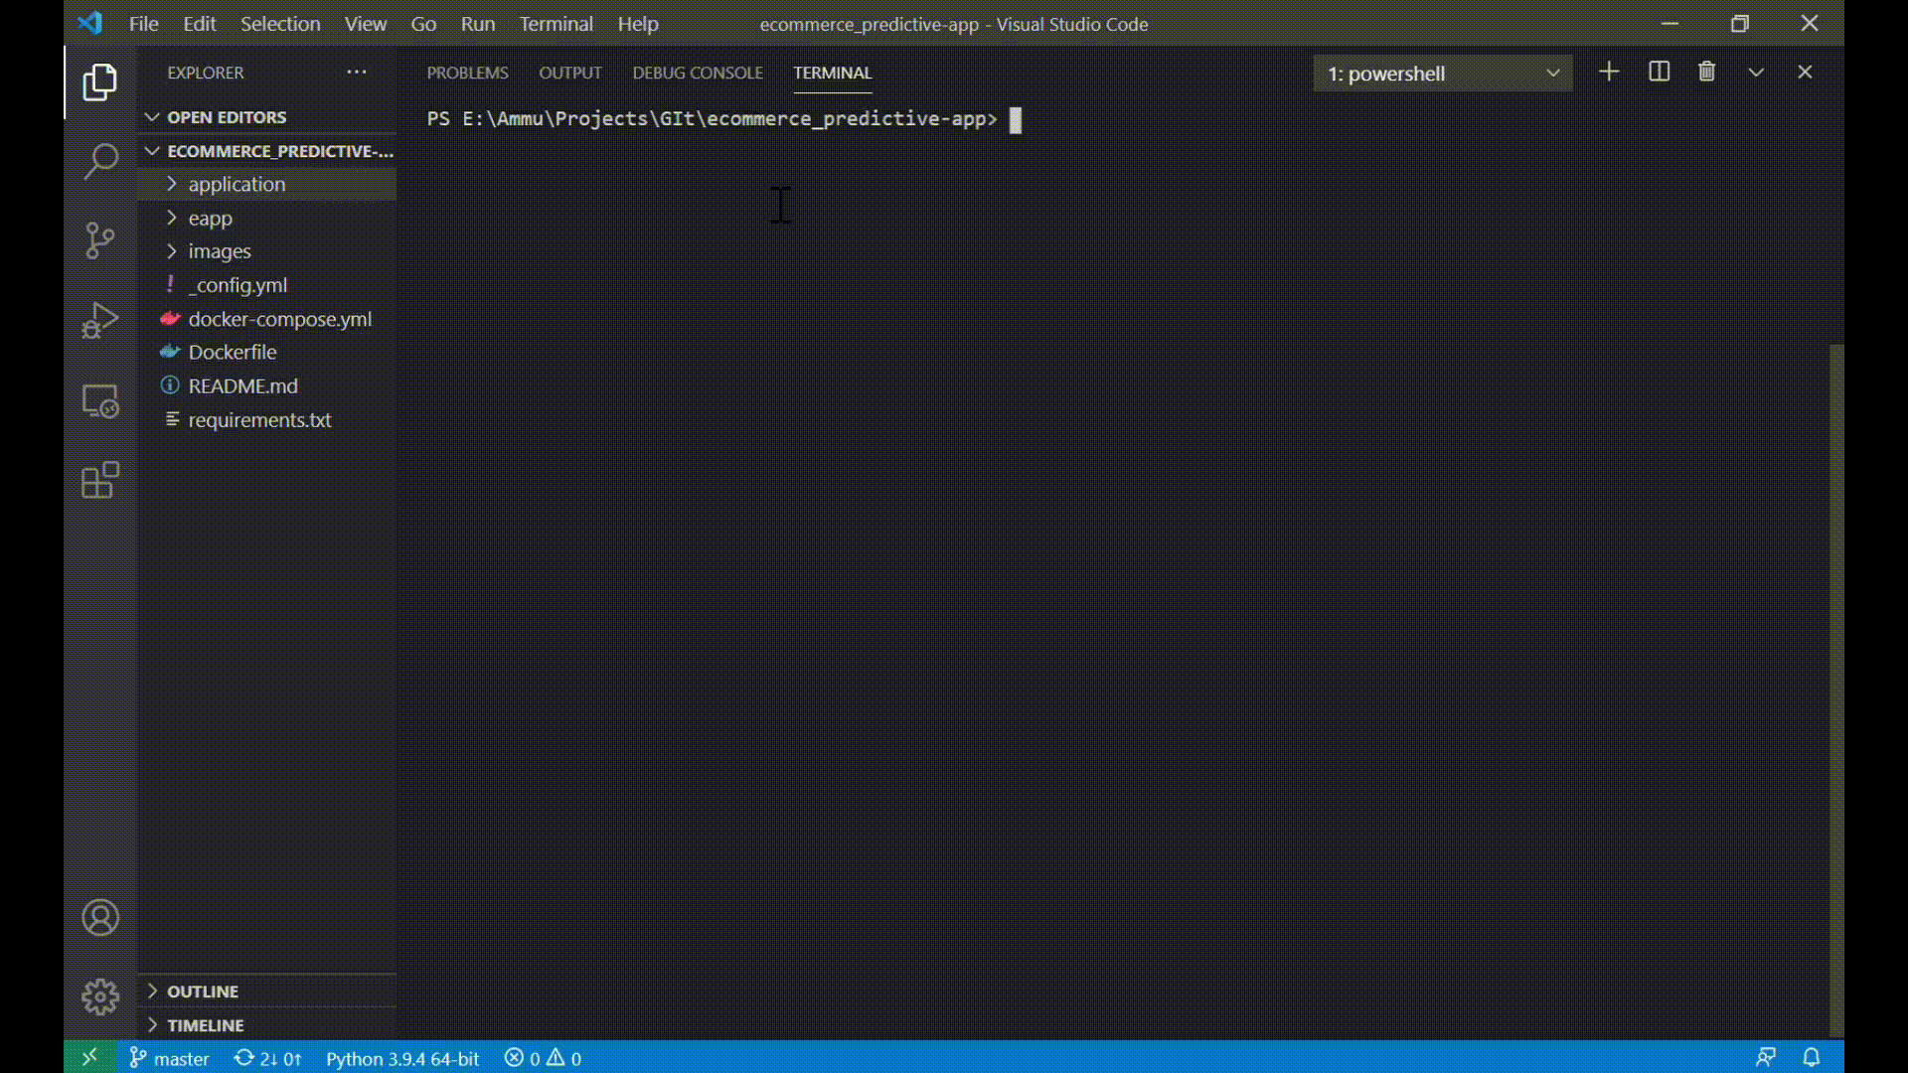Switch to the PROBLEMS tab
This screenshot has width=1908, height=1073.
[x=467, y=73]
